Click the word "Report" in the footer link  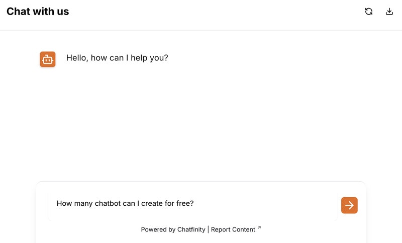[x=222, y=229]
